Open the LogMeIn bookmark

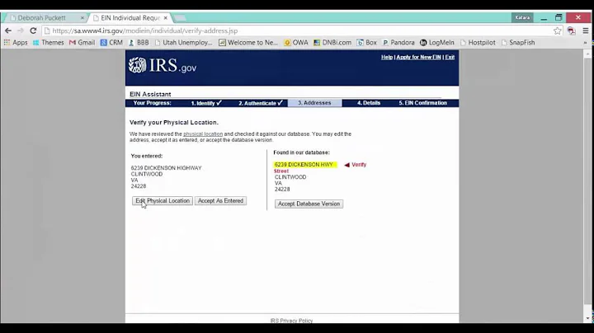[436, 43]
